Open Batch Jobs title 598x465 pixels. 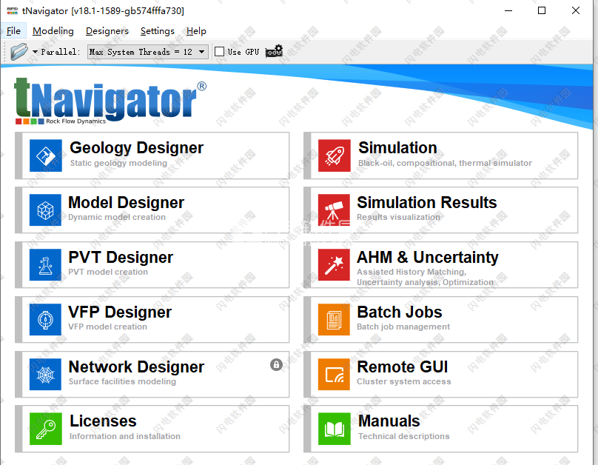click(x=400, y=312)
